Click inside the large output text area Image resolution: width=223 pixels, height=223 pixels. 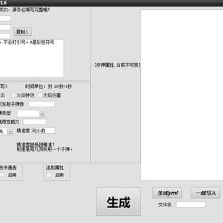point(182,95)
